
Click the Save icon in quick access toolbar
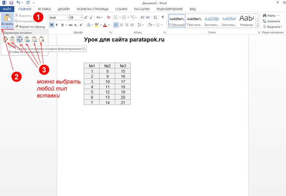coord(11,3)
